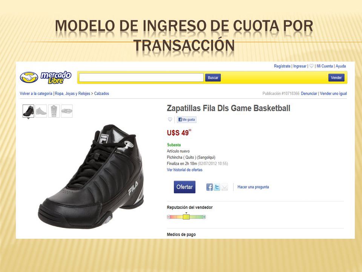Click the Facebook Me gusta button
Viewport: 362px width, 272px height.
[x=187, y=120]
